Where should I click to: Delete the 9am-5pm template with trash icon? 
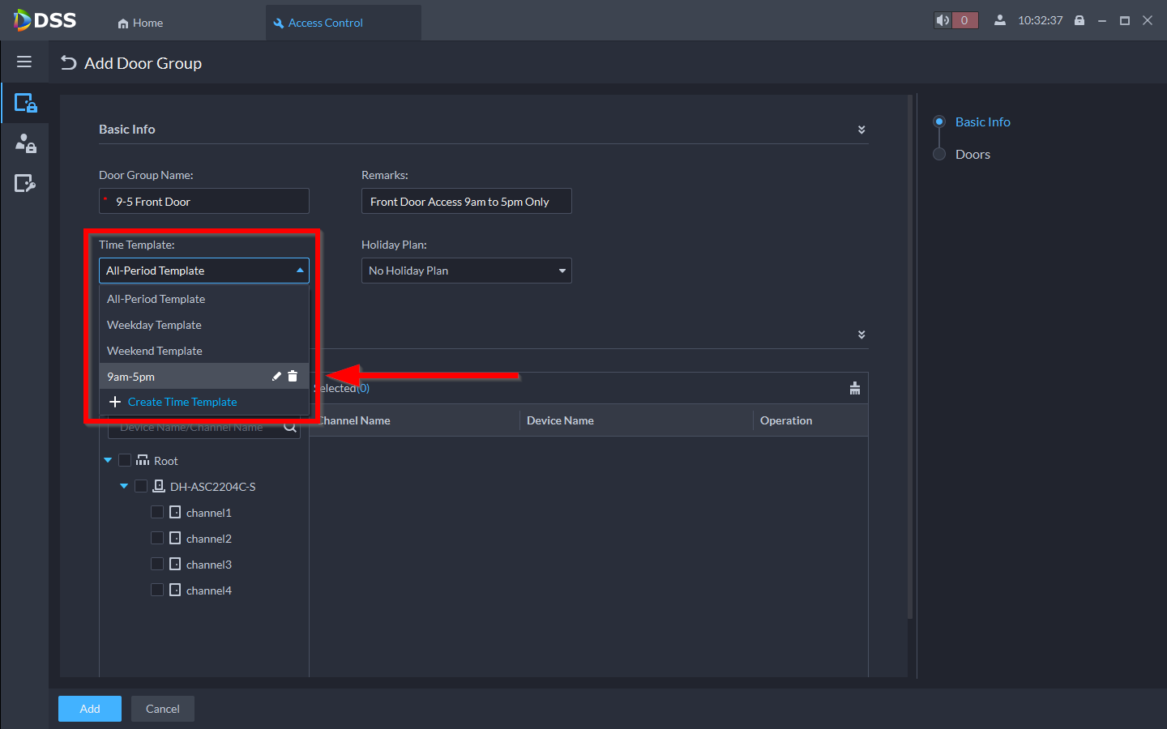pos(293,377)
